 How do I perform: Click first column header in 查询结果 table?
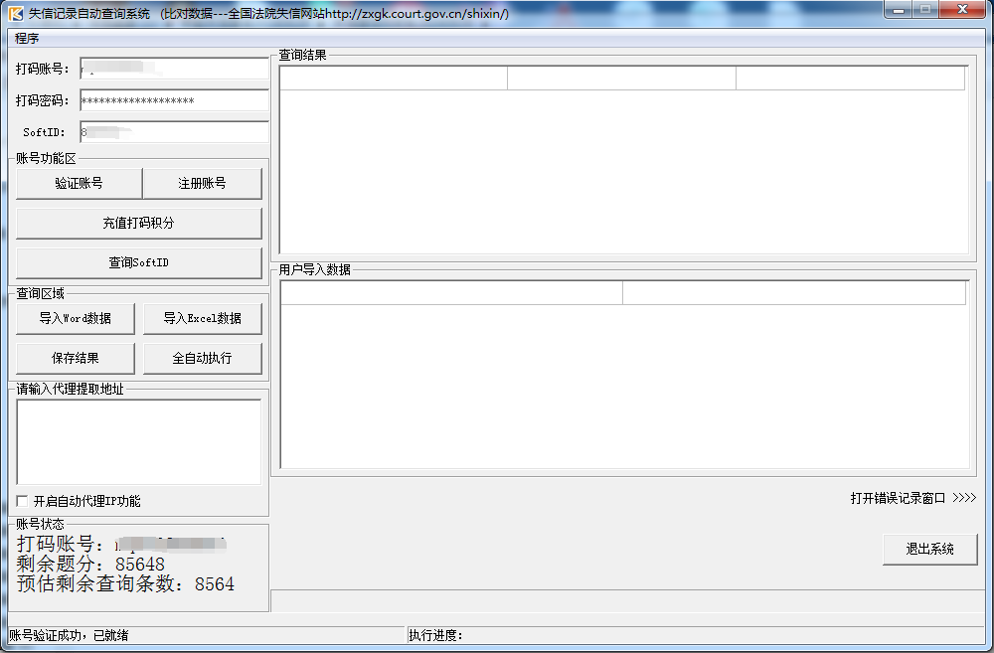tap(394, 79)
